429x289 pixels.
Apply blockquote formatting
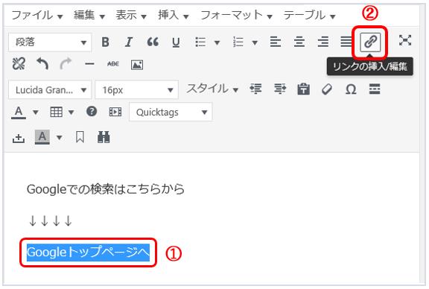tap(153, 42)
